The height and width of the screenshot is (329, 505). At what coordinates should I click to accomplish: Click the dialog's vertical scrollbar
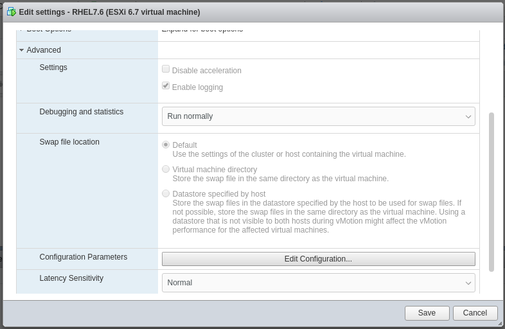click(x=492, y=191)
